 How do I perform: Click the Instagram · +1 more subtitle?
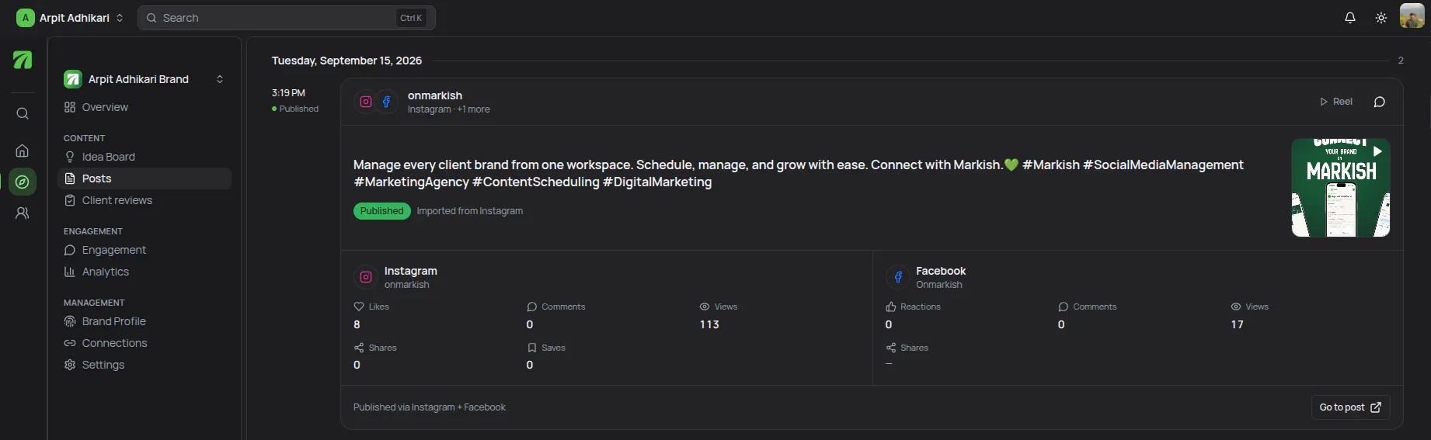tap(449, 109)
